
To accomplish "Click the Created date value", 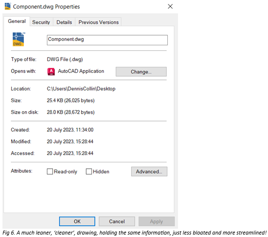I will coord(70,130).
